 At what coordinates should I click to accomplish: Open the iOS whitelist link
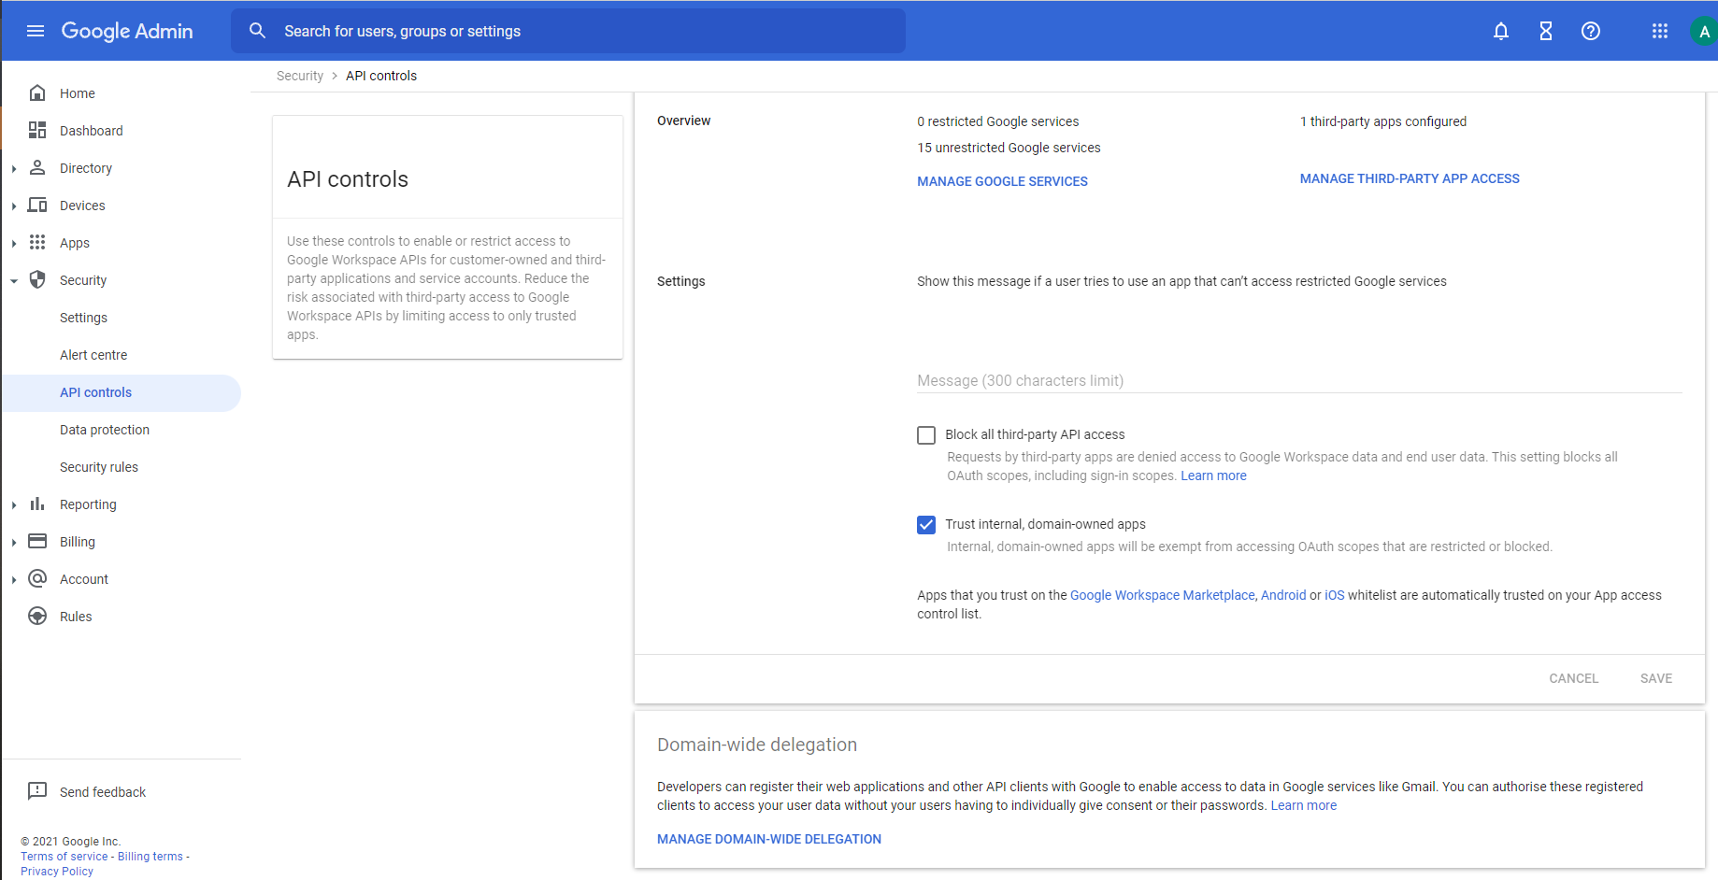point(1335,595)
